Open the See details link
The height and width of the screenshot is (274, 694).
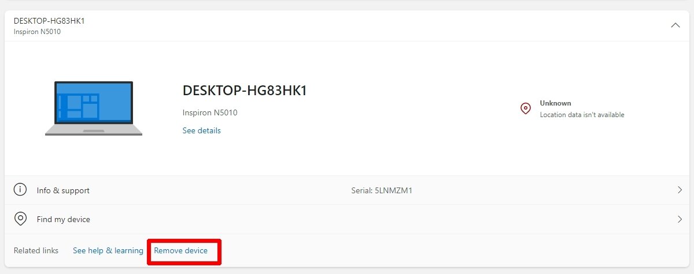point(202,130)
